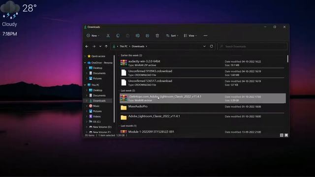Collapse the Last month group
The image size is (315, 177).
(119, 126)
